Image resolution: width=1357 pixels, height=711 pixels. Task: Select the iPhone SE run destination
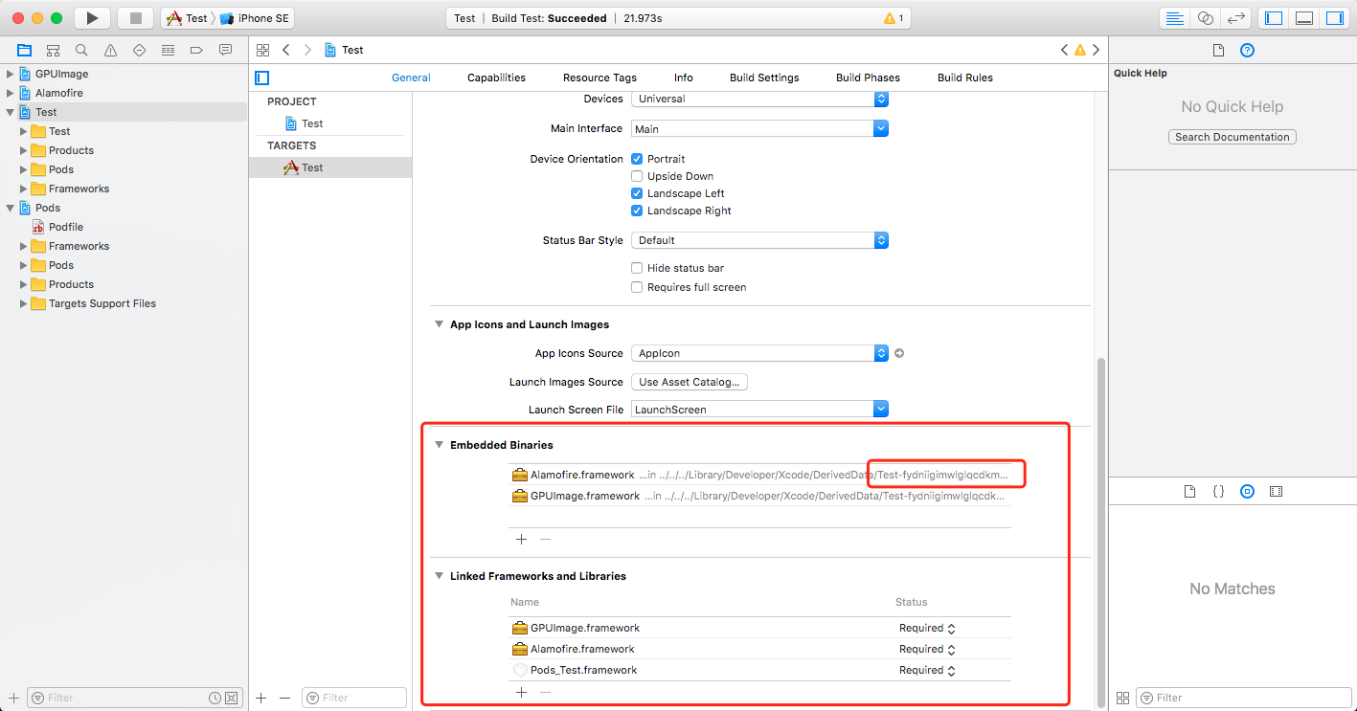point(255,18)
